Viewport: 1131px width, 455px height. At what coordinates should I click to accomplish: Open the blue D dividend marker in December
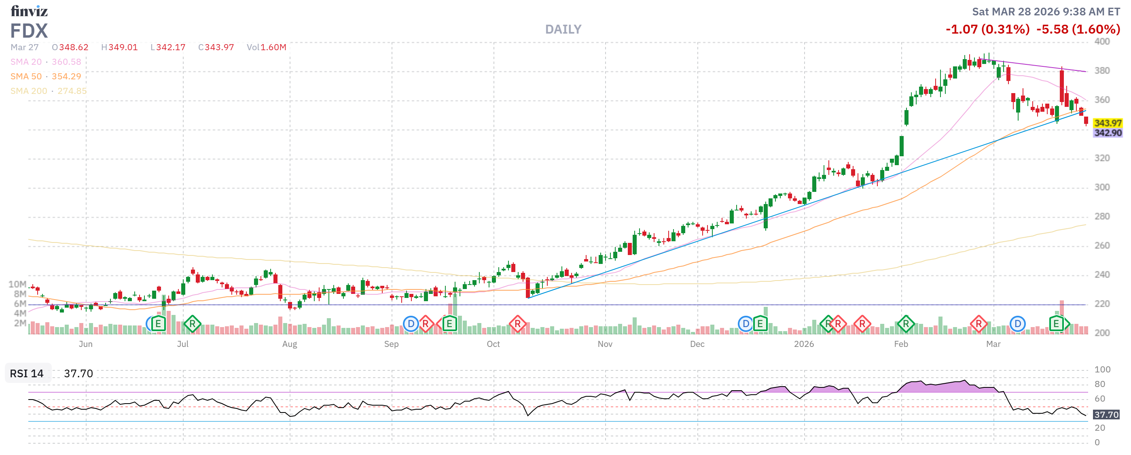tap(745, 324)
